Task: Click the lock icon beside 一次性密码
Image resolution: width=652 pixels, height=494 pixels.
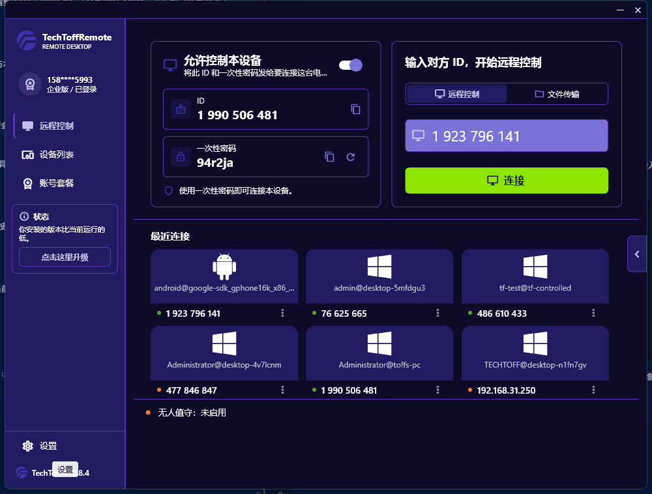Action: (x=181, y=156)
